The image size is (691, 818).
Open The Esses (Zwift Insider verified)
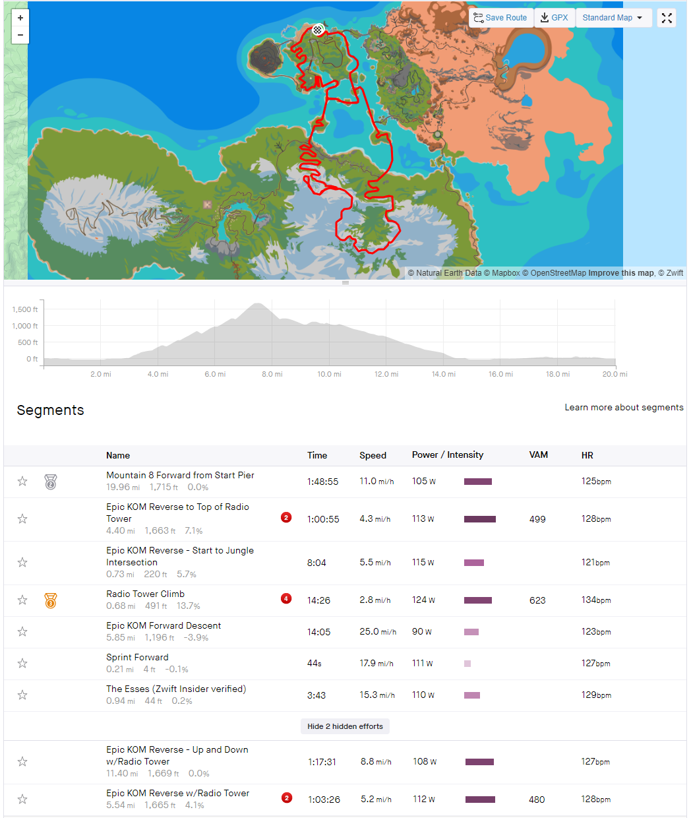[176, 689]
